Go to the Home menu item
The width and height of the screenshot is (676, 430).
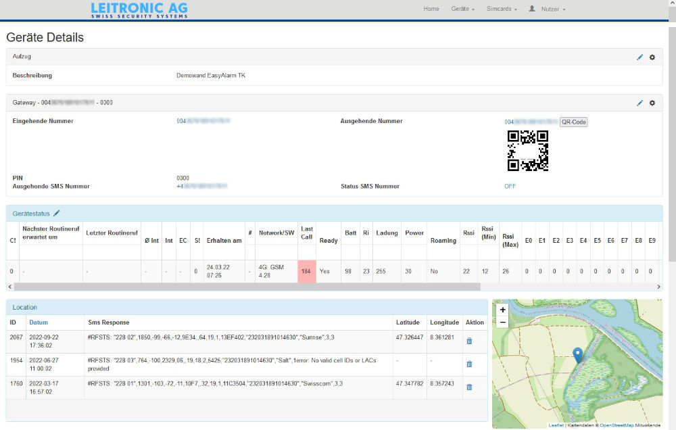tap(431, 9)
